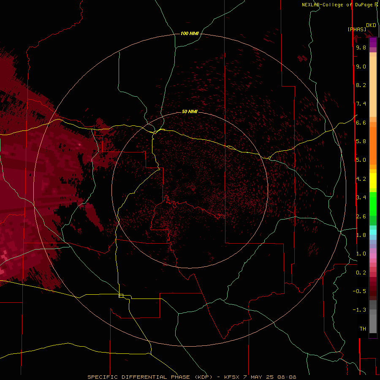Click the -1.3 scale value
This screenshot has height=380, width=380.
pos(359,310)
